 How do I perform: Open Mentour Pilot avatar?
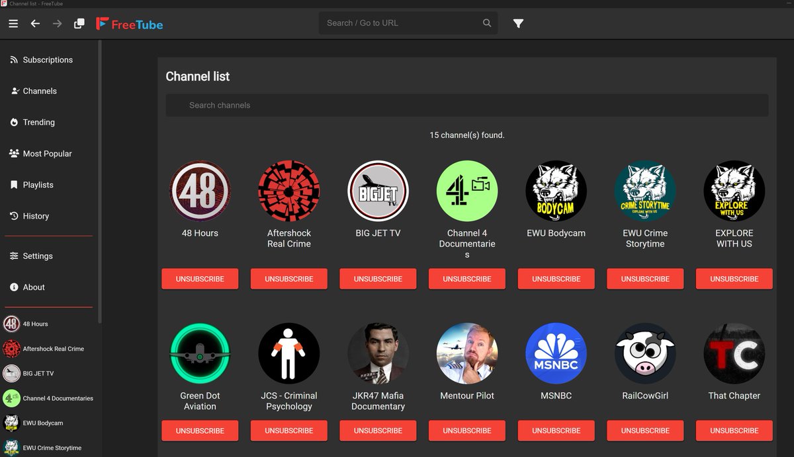click(x=467, y=353)
